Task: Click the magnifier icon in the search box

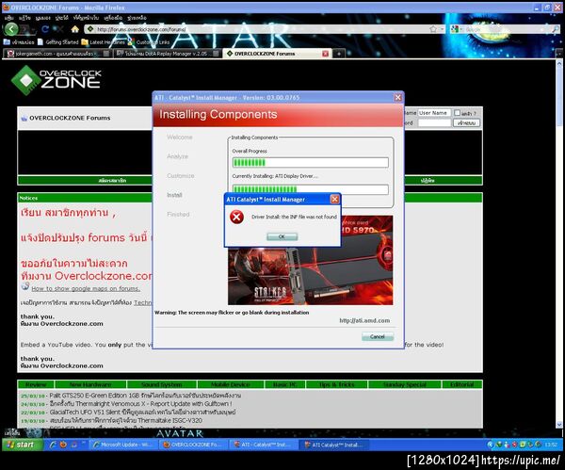Action: (556, 29)
